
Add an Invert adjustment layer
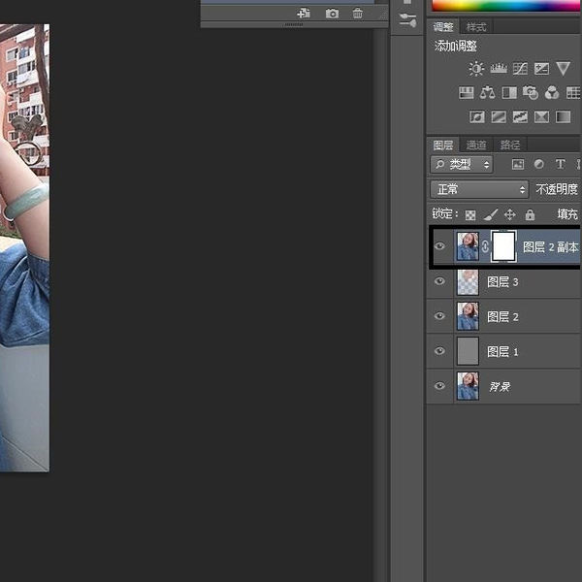pos(477,117)
